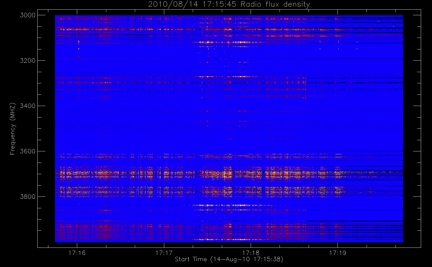This screenshot has height=267, width=432.
Task: Click the 'Start Time (14-Aug-10 17:15:38)' label
Action: pos(229,259)
